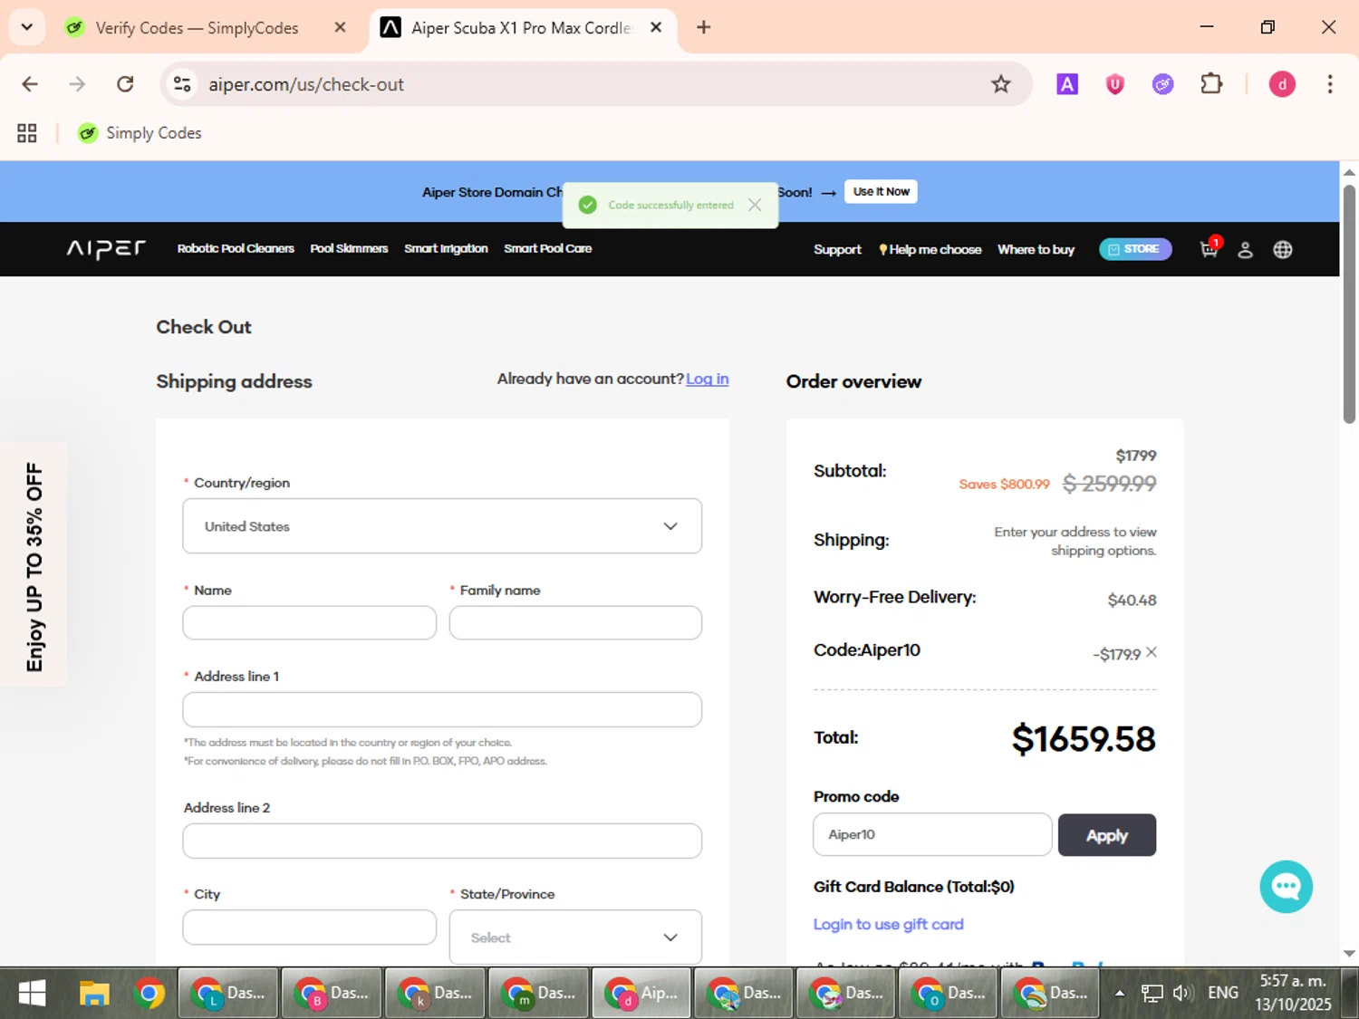Remove the Aiper10 code with X

pos(1152,652)
